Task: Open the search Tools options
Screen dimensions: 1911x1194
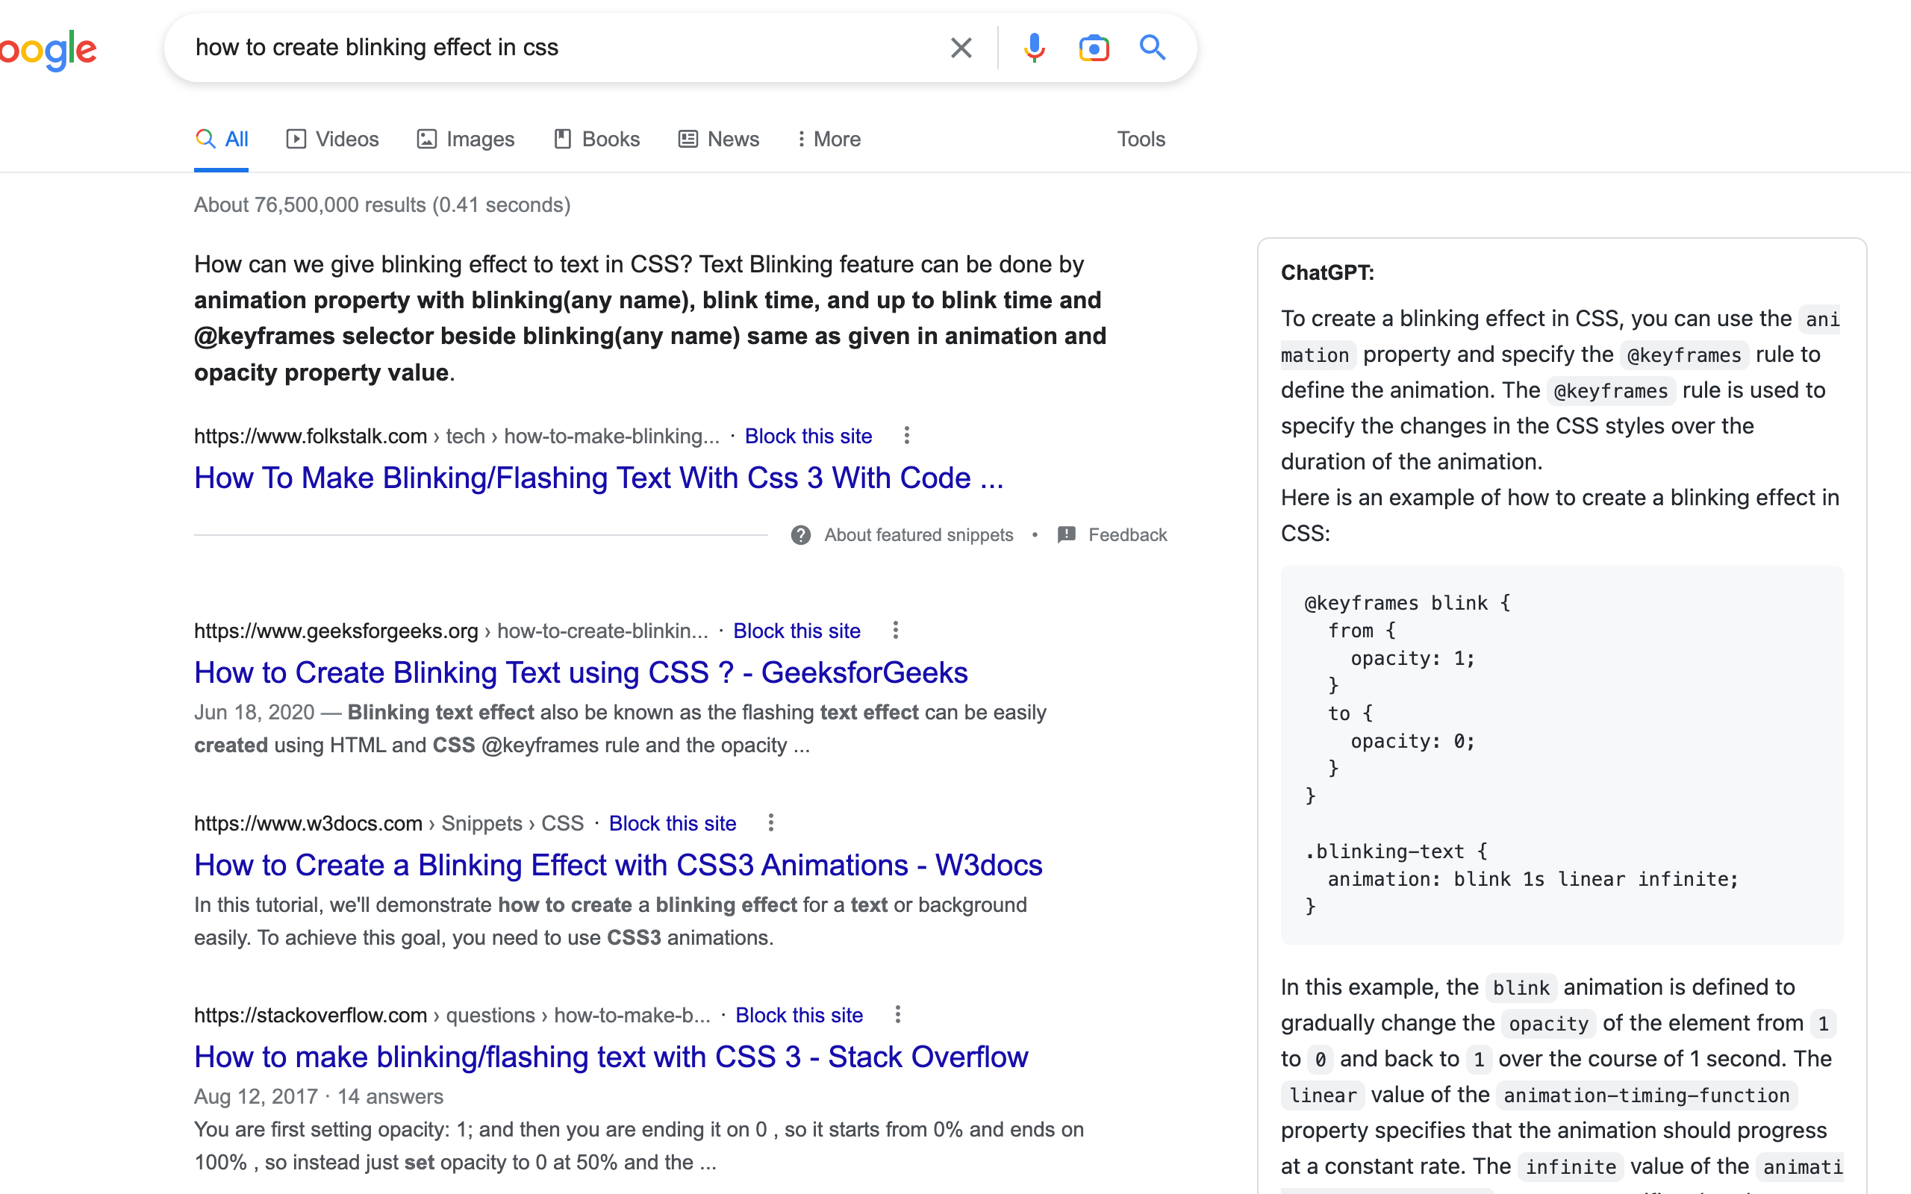Action: coord(1141,139)
